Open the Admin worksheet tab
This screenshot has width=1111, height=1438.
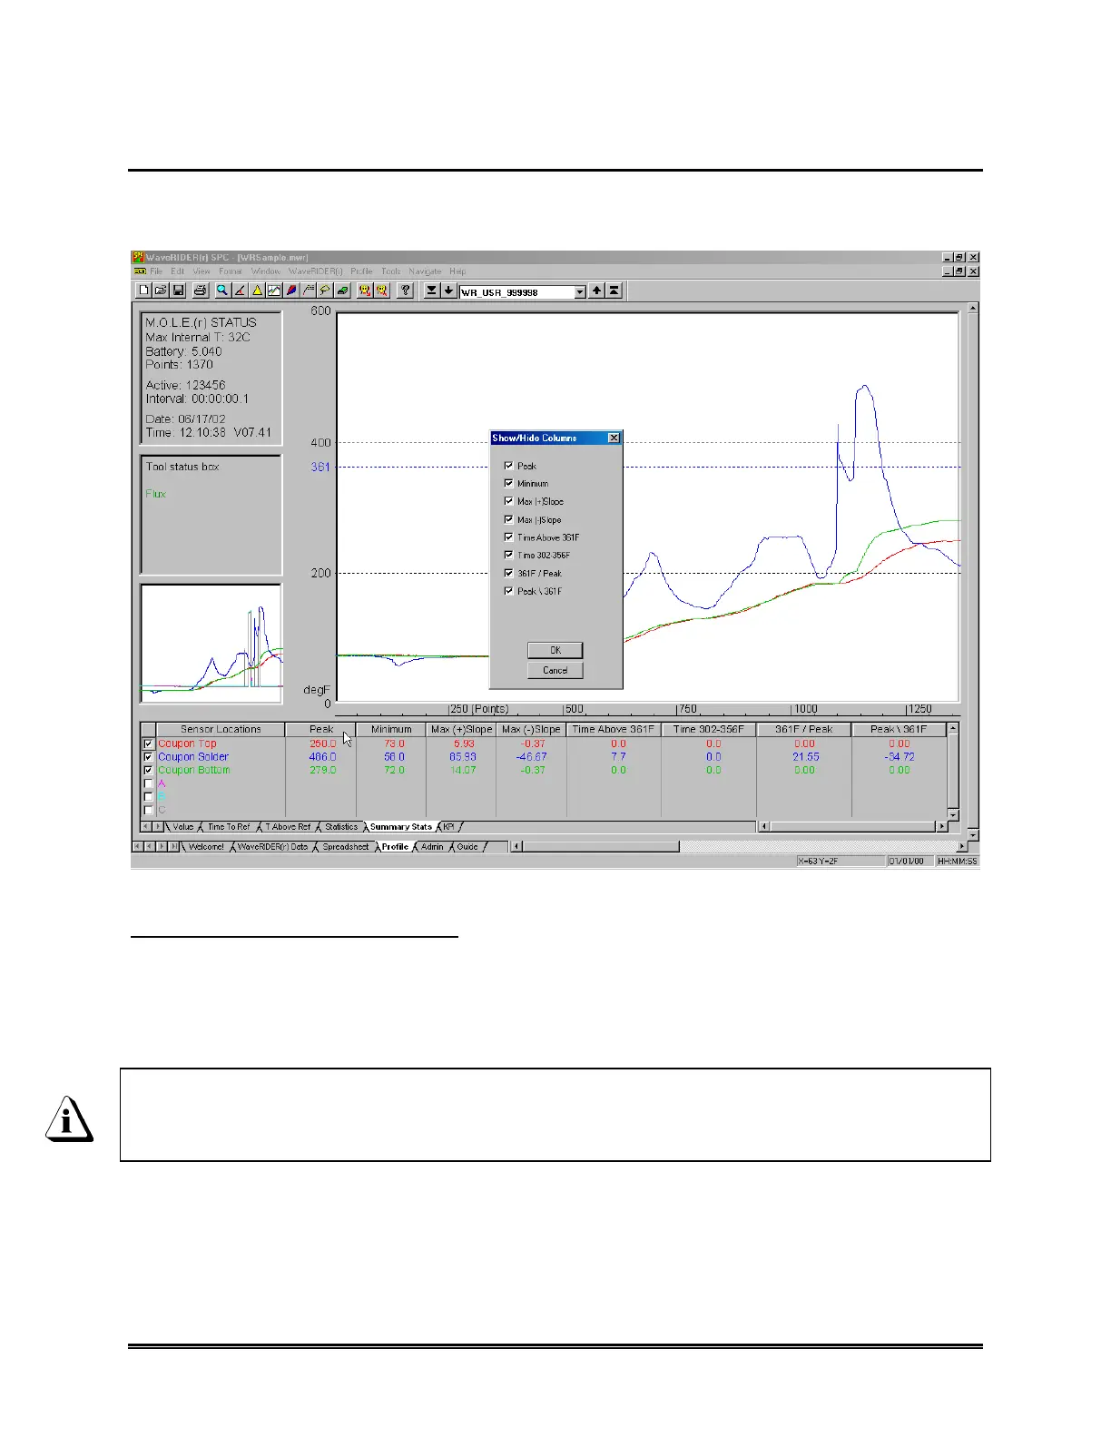coord(432,847)
